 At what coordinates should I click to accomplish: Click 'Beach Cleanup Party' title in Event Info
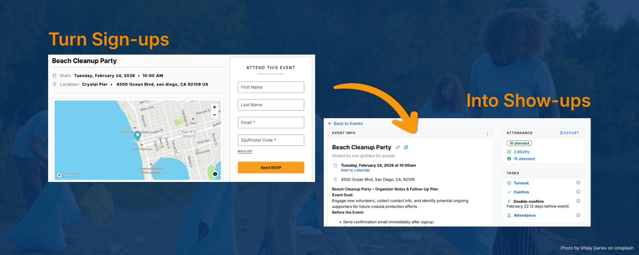pos(362,147)
